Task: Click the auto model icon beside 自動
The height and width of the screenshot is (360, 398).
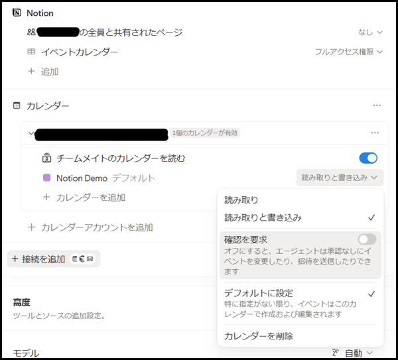Action: [336, 353]
